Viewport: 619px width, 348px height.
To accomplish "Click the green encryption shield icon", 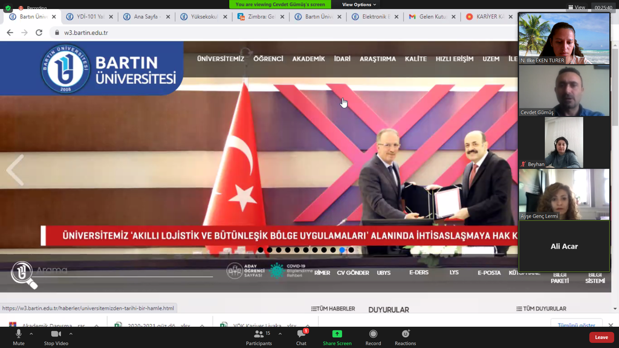I will point(8,7).
